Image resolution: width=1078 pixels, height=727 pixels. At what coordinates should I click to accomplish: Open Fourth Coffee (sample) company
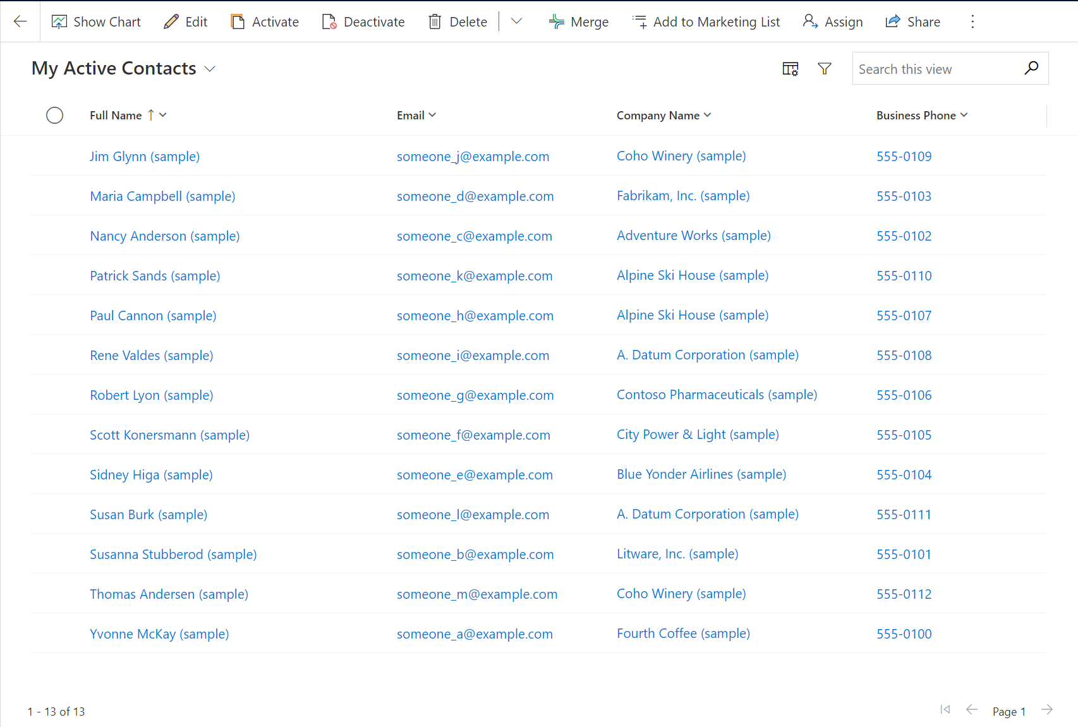click(x=683, y=633)
